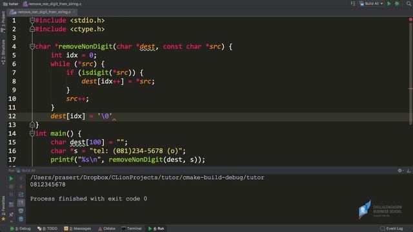This screenshot has width=413, height=232.
Task: Toggle soft-wrap icon in Run panel
Action: coord(21,195)
